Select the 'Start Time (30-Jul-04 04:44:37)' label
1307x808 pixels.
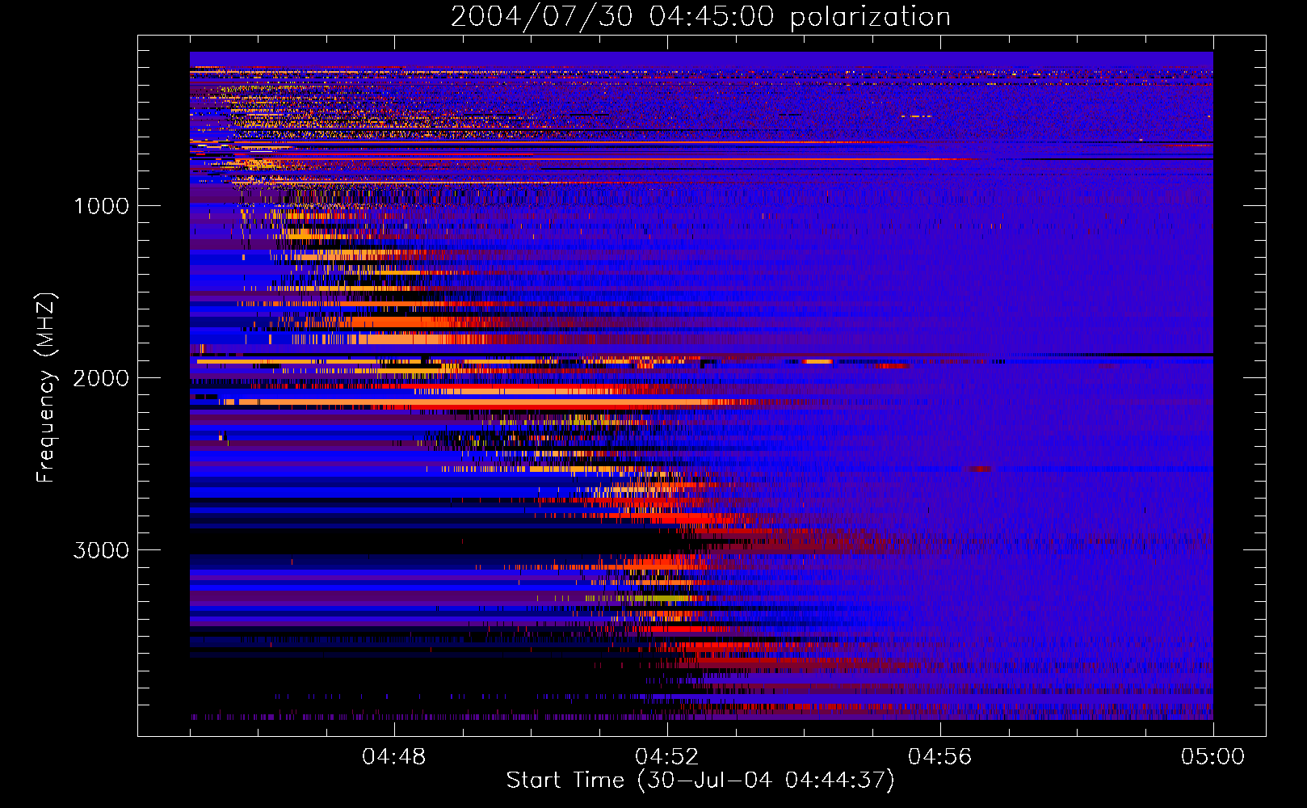[700, 781]
